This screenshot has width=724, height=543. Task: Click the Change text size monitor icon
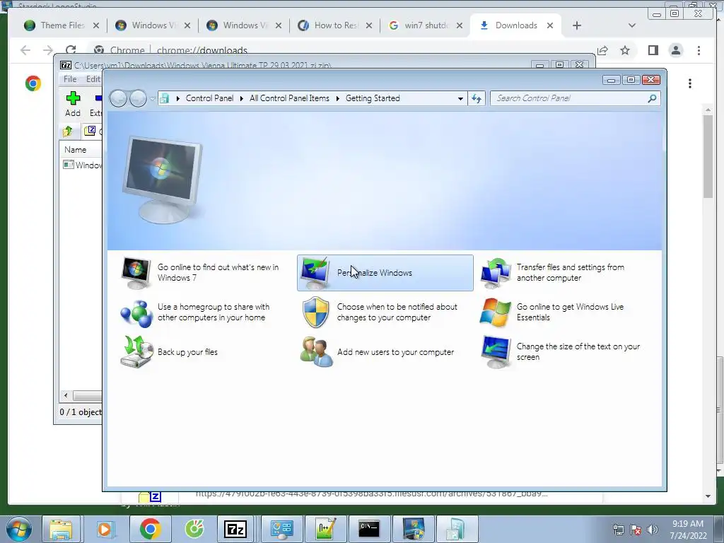click(496, 352)
